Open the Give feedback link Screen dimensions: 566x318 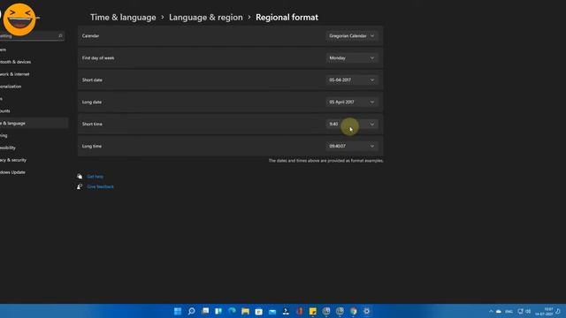click(100, 186)
